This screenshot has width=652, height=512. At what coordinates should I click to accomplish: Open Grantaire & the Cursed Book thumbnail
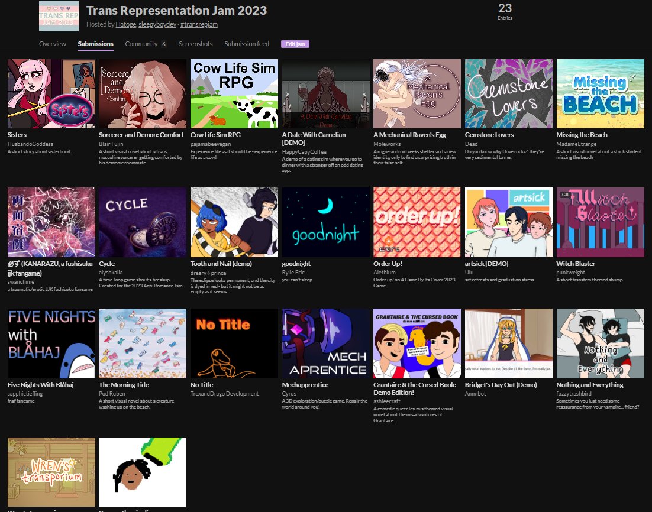tap(417, 344)
